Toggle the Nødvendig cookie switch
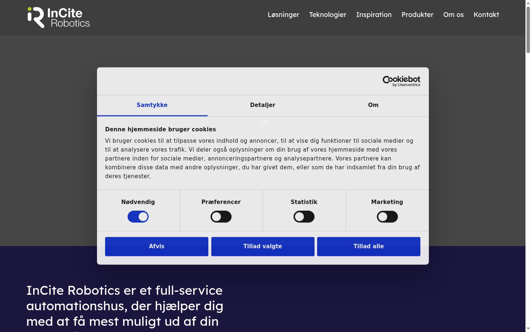 138,217
